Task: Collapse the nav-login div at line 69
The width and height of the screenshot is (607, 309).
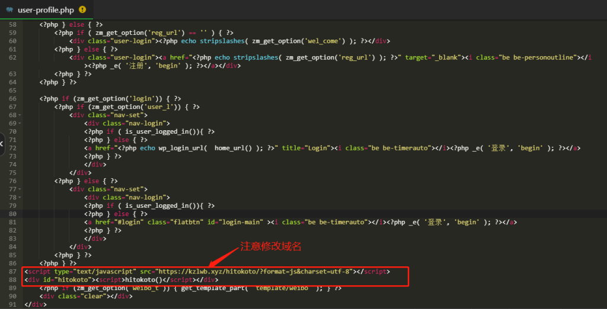Action: [x=20, y=123]
